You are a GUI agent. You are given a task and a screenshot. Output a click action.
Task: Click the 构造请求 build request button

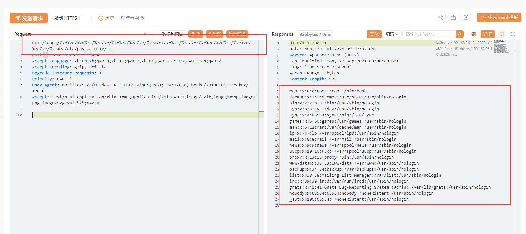(237, 34)
